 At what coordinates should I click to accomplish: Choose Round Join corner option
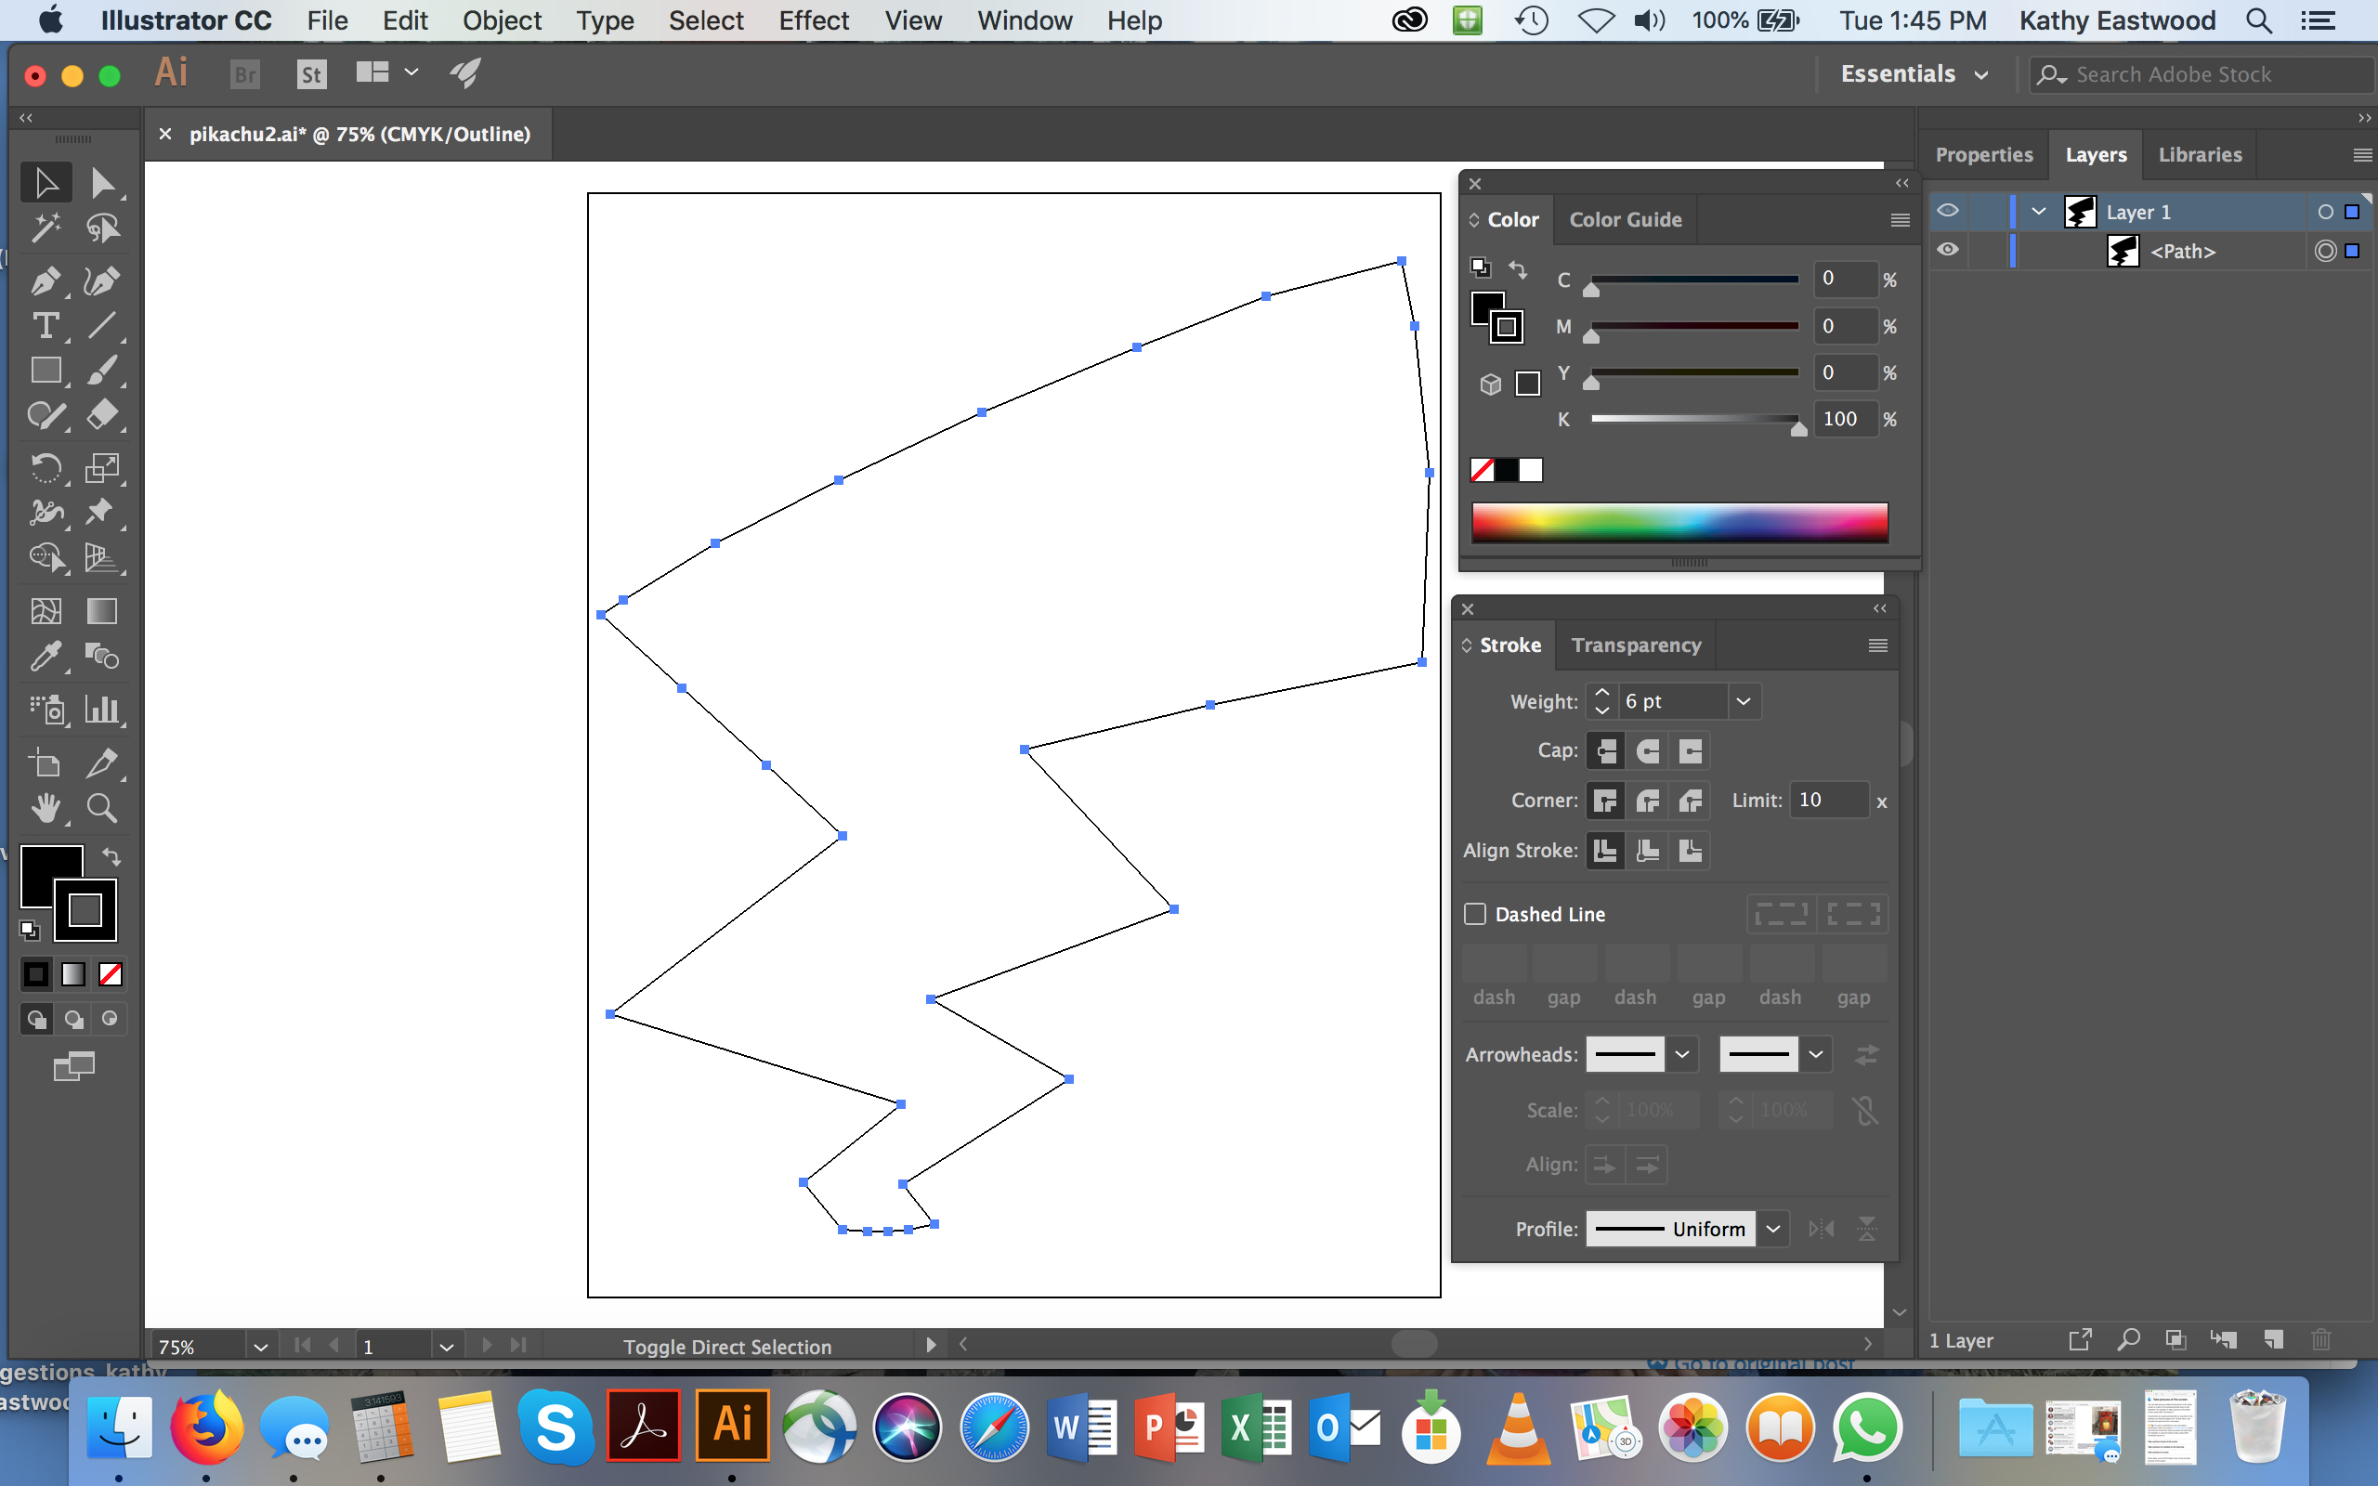pyautogui.click(x=1648, y=801)
